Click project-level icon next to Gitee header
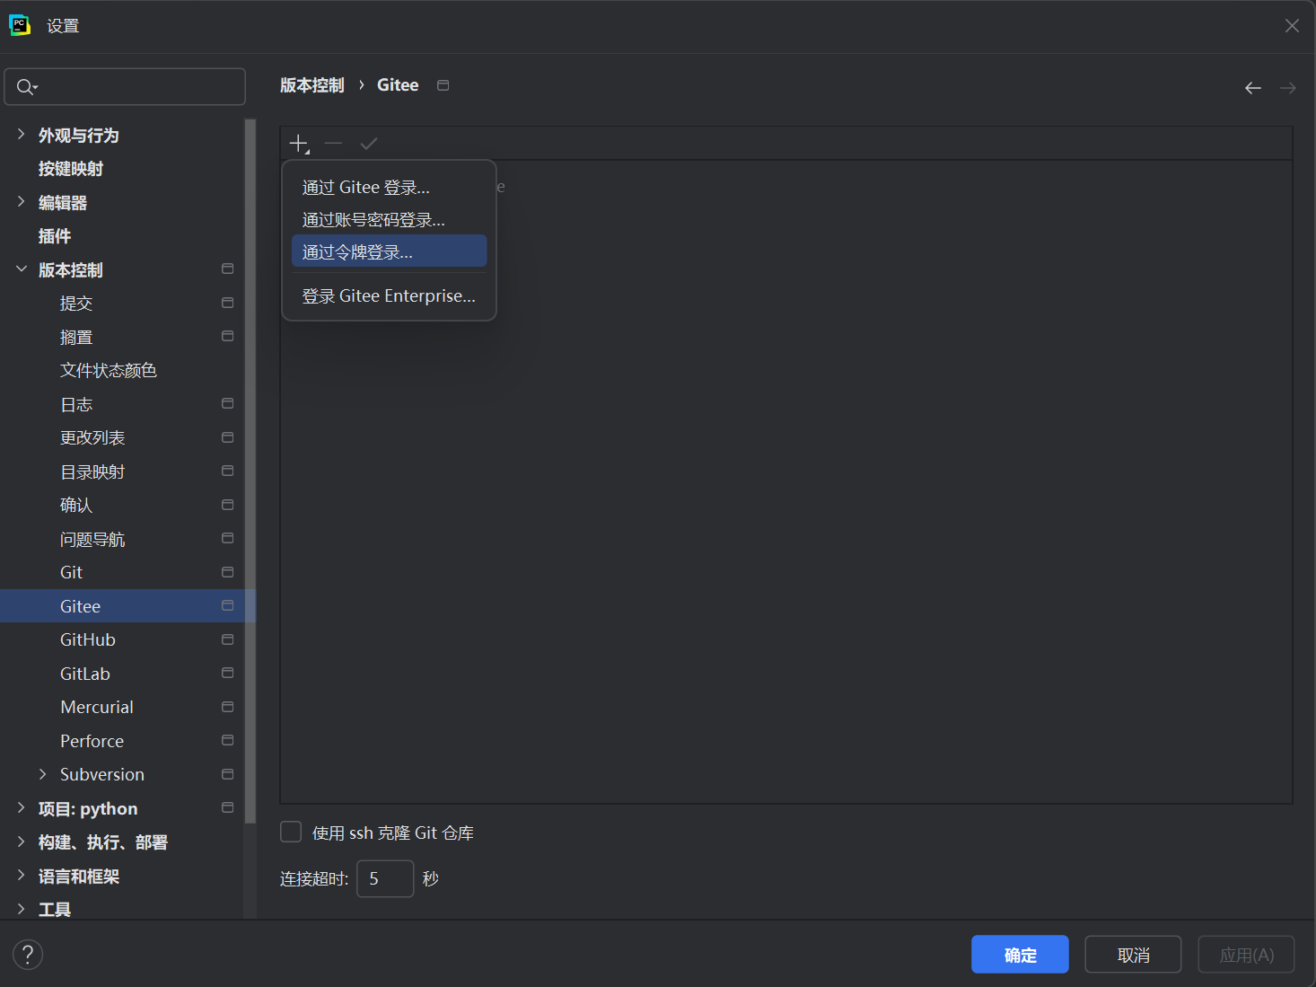Screen dimensions: 1316x987 point(443,85)
